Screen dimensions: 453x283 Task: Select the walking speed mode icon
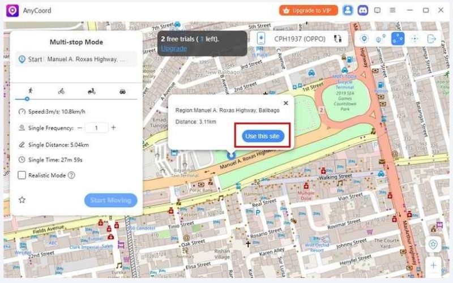point(31,91)
